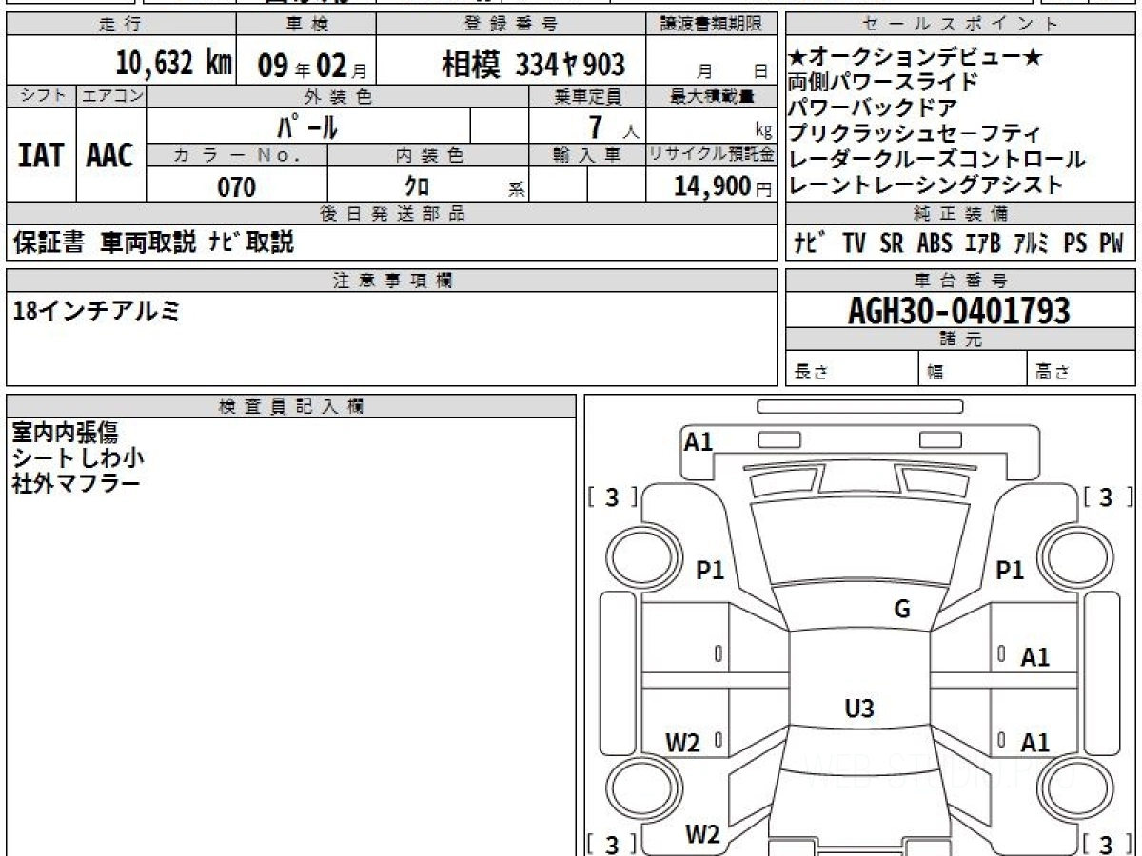Click the P1 marker on diagram's right side

click(1009, 571)
